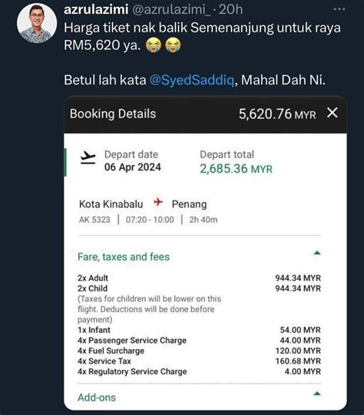Open the azrulazimi display name
The height and width of the screenshot is (415, 364).
tap(96, 9)
